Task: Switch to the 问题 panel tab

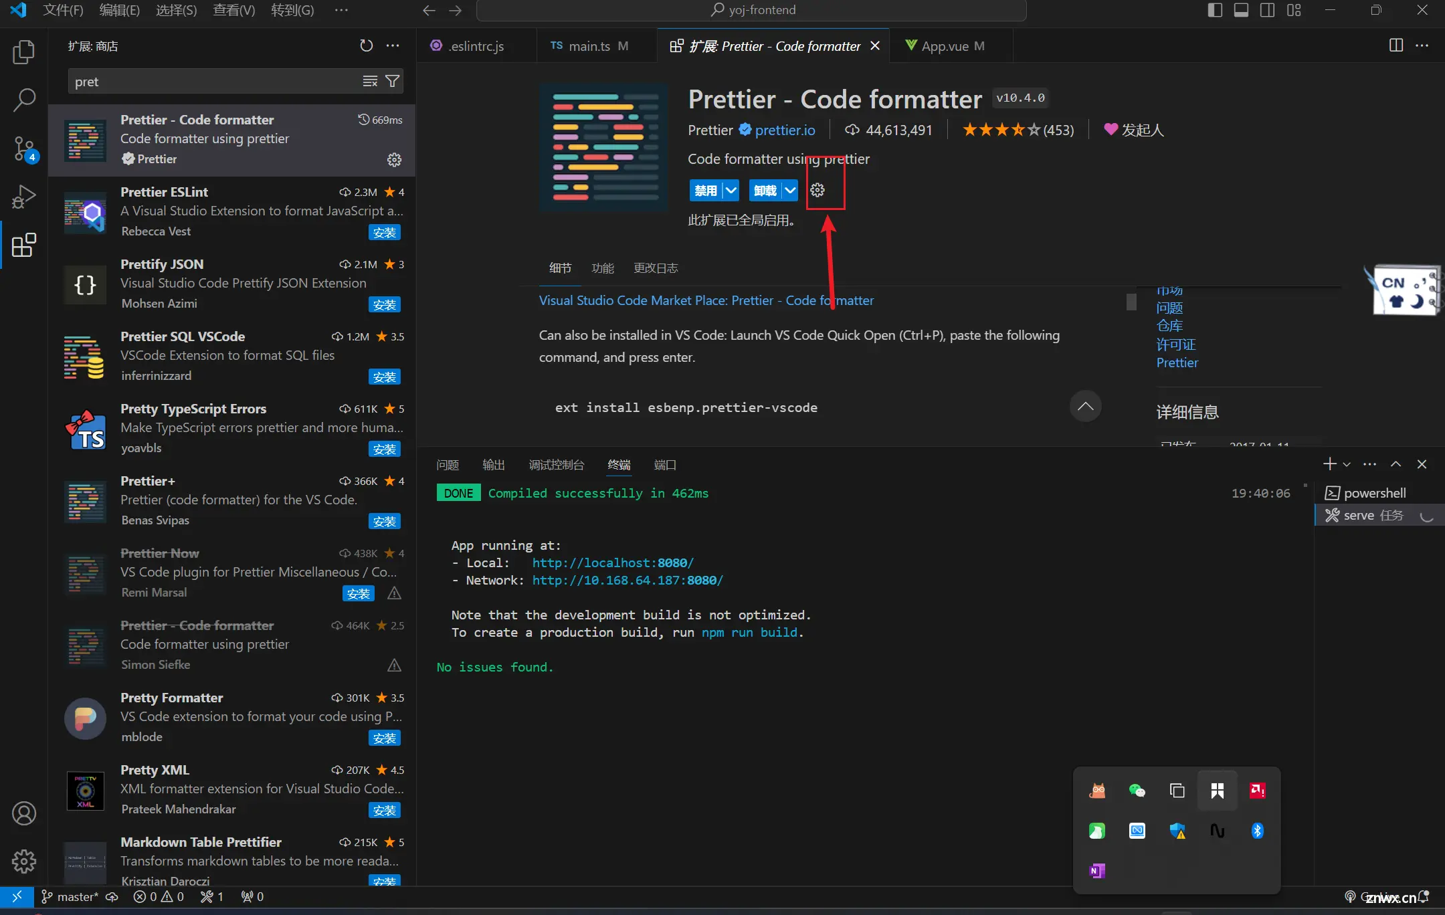Action: [x=448, y=465]
